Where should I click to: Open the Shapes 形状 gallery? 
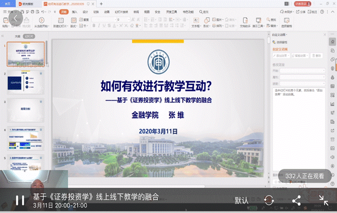[206, 22]
